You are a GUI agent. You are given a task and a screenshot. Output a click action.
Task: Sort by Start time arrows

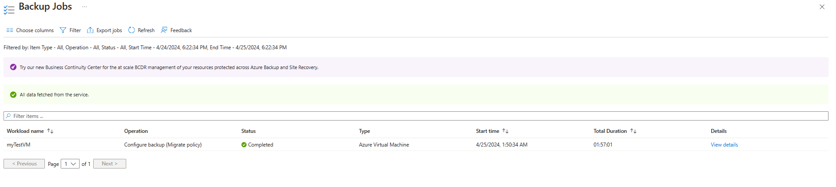[505, 131]
